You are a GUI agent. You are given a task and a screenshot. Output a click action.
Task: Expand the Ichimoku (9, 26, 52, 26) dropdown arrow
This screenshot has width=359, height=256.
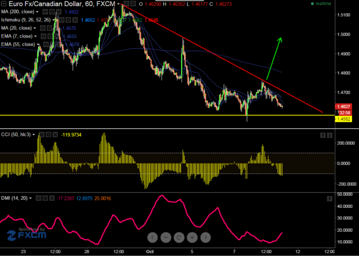click(x=53, y=20)
